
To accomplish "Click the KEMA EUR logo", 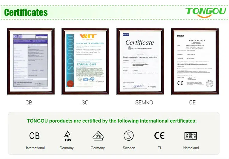I will click(x=191, y=136).
